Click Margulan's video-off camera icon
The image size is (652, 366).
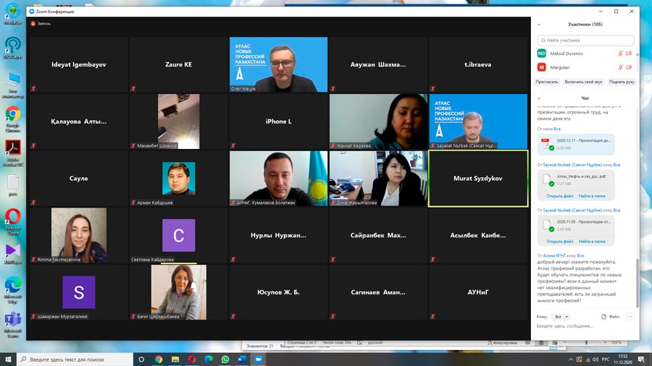point(629,67)
